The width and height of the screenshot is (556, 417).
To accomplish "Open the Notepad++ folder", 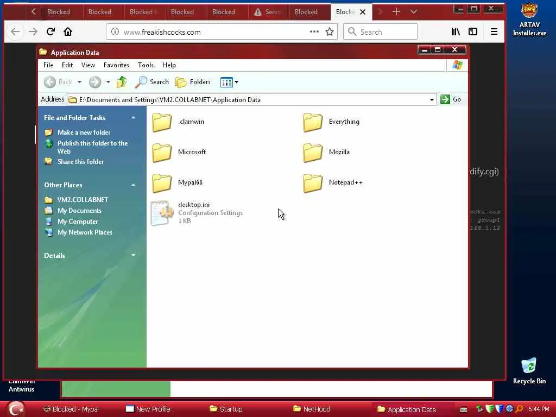I will tap(333, 183).
